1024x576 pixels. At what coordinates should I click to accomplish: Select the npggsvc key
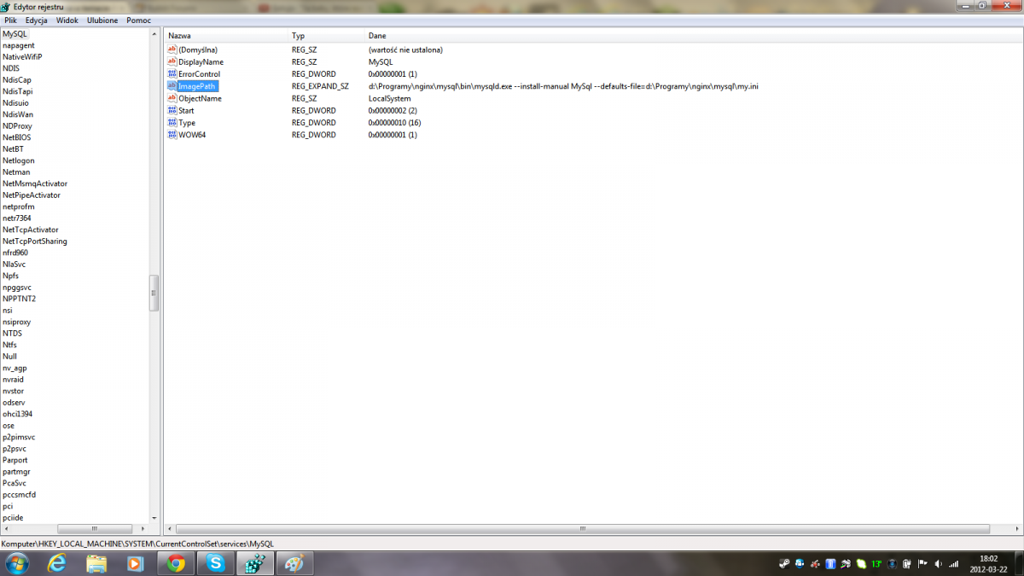pyautogui.click(x=17, y=287)
